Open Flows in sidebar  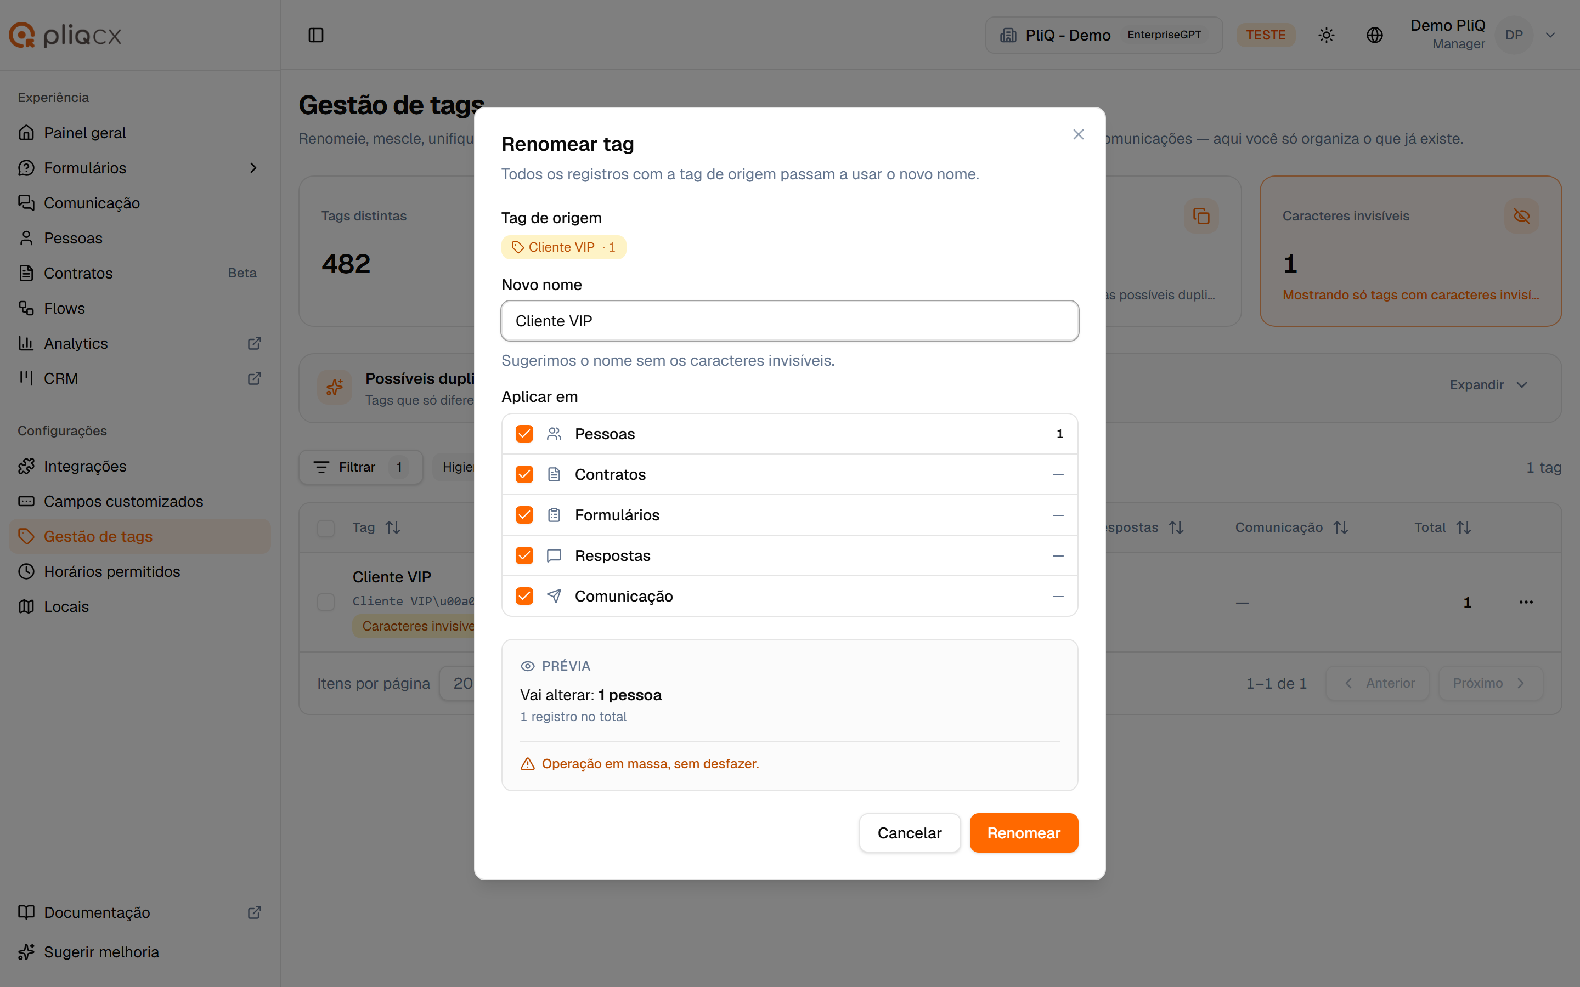pyautogui.click(x=140, y=308)
